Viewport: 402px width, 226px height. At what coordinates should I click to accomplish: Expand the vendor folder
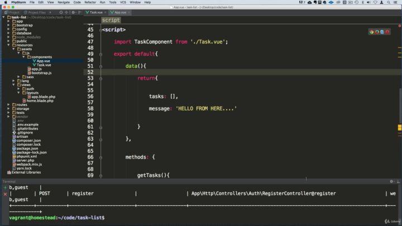(9, 116)
